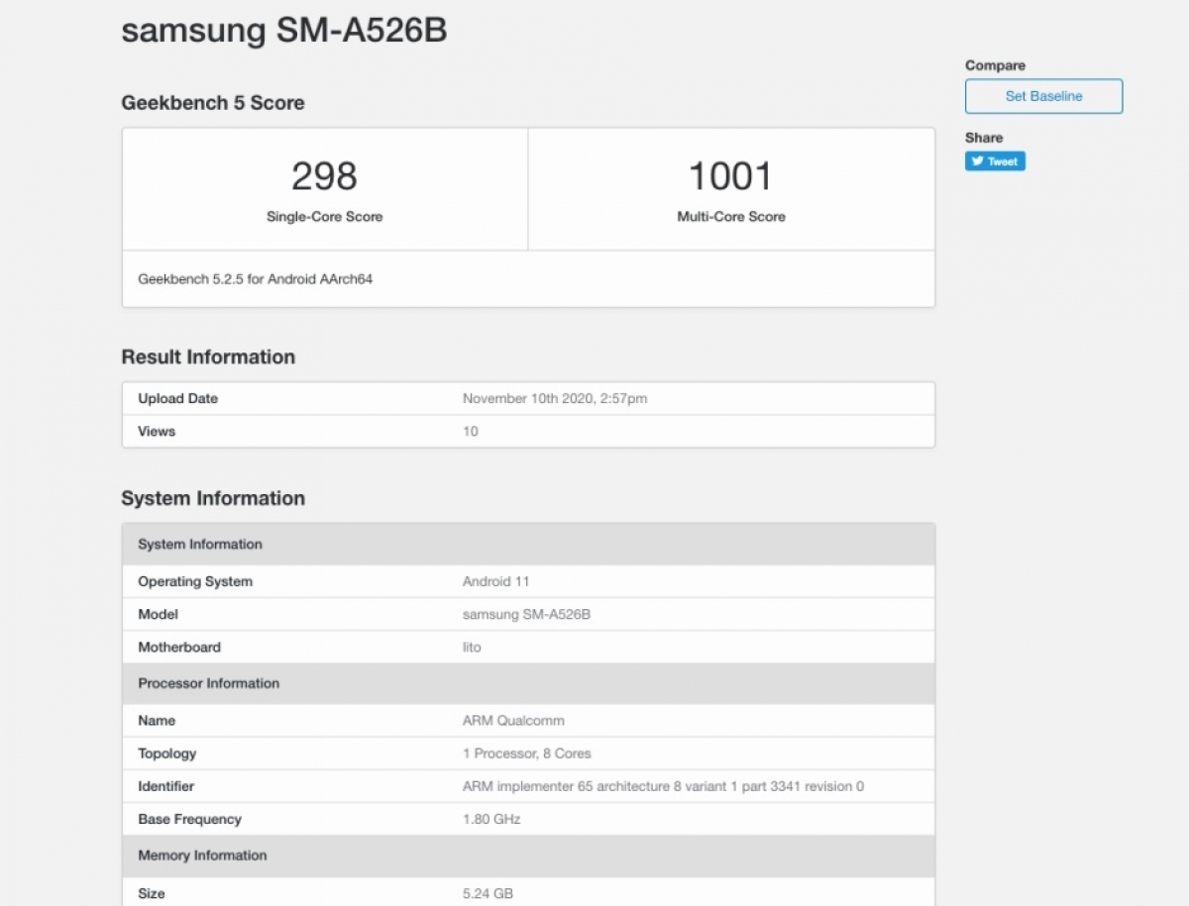Screen dimensions: 1189x906
Task: Click the bold System Information section heading
Action: [x=213, y=498]
